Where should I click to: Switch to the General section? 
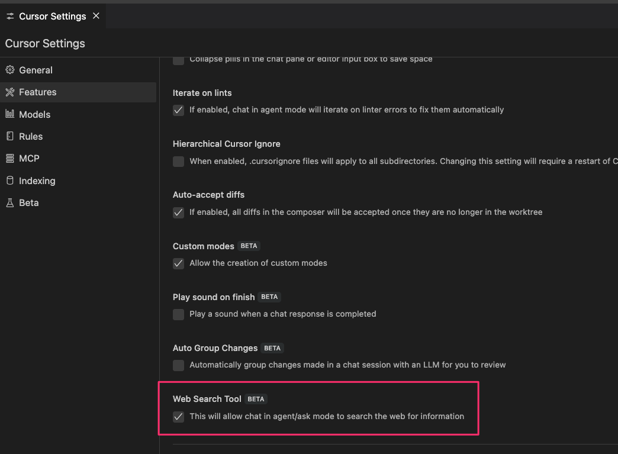click(x=78, y=70)
